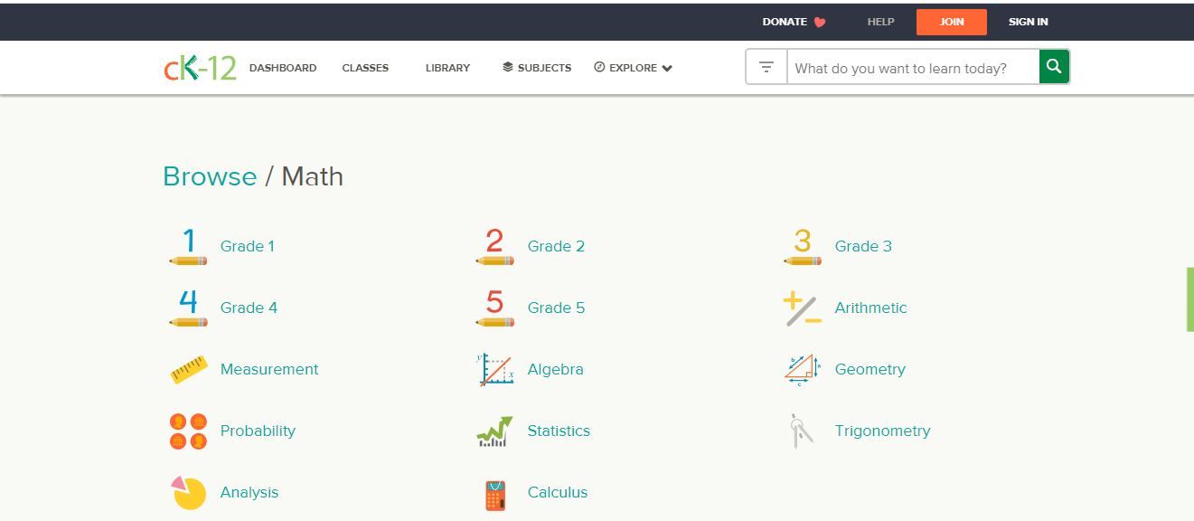Go to the Classes nav item

[365, 68]
